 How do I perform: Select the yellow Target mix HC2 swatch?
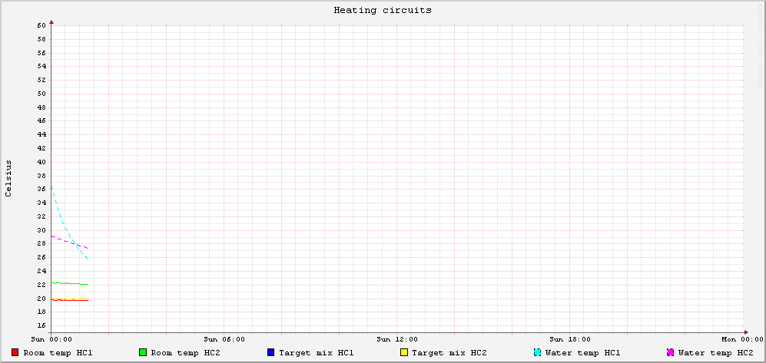[x=403, y=353]
